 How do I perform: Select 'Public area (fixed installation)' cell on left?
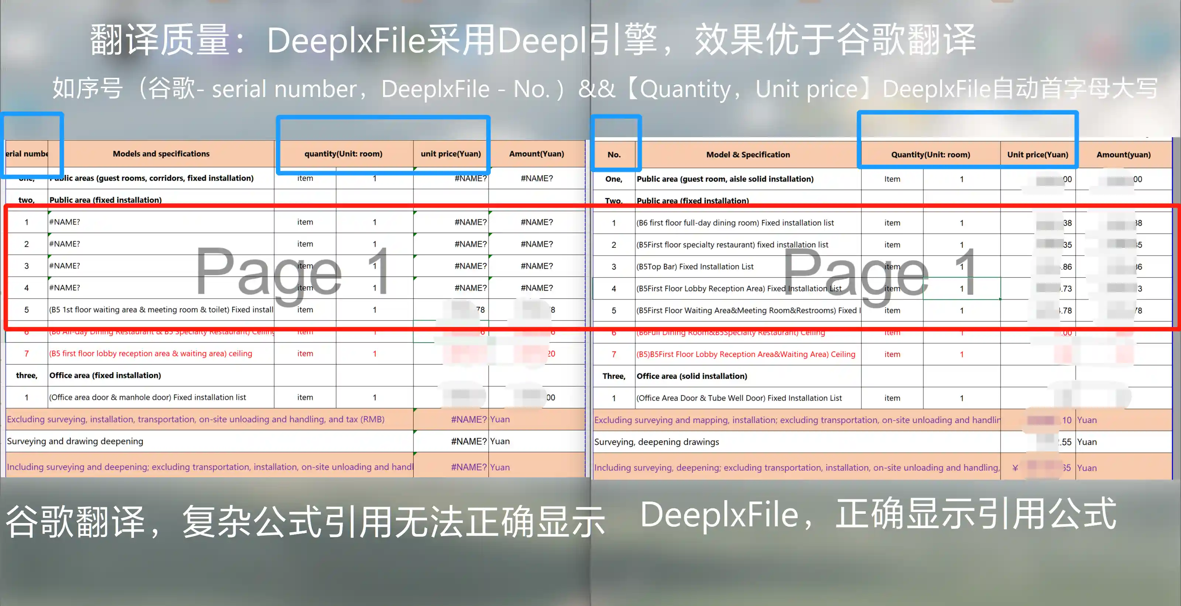click(x=106, y=200)
